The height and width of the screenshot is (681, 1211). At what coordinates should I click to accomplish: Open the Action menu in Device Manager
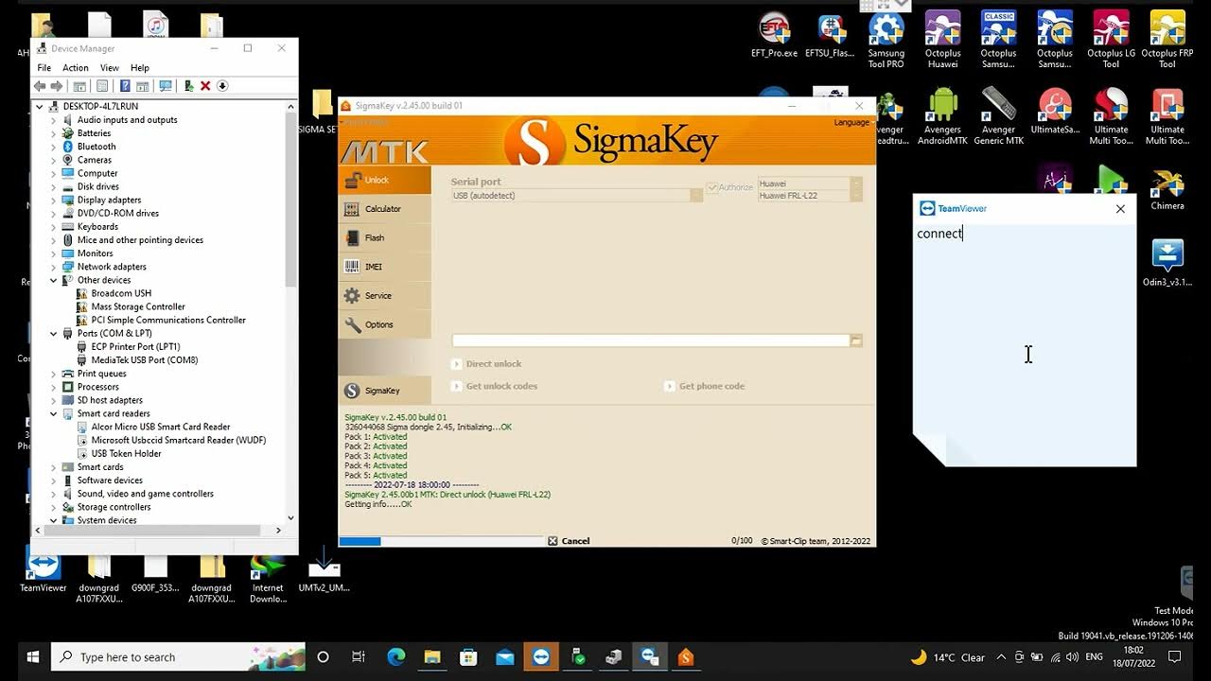tap(76, 68)
